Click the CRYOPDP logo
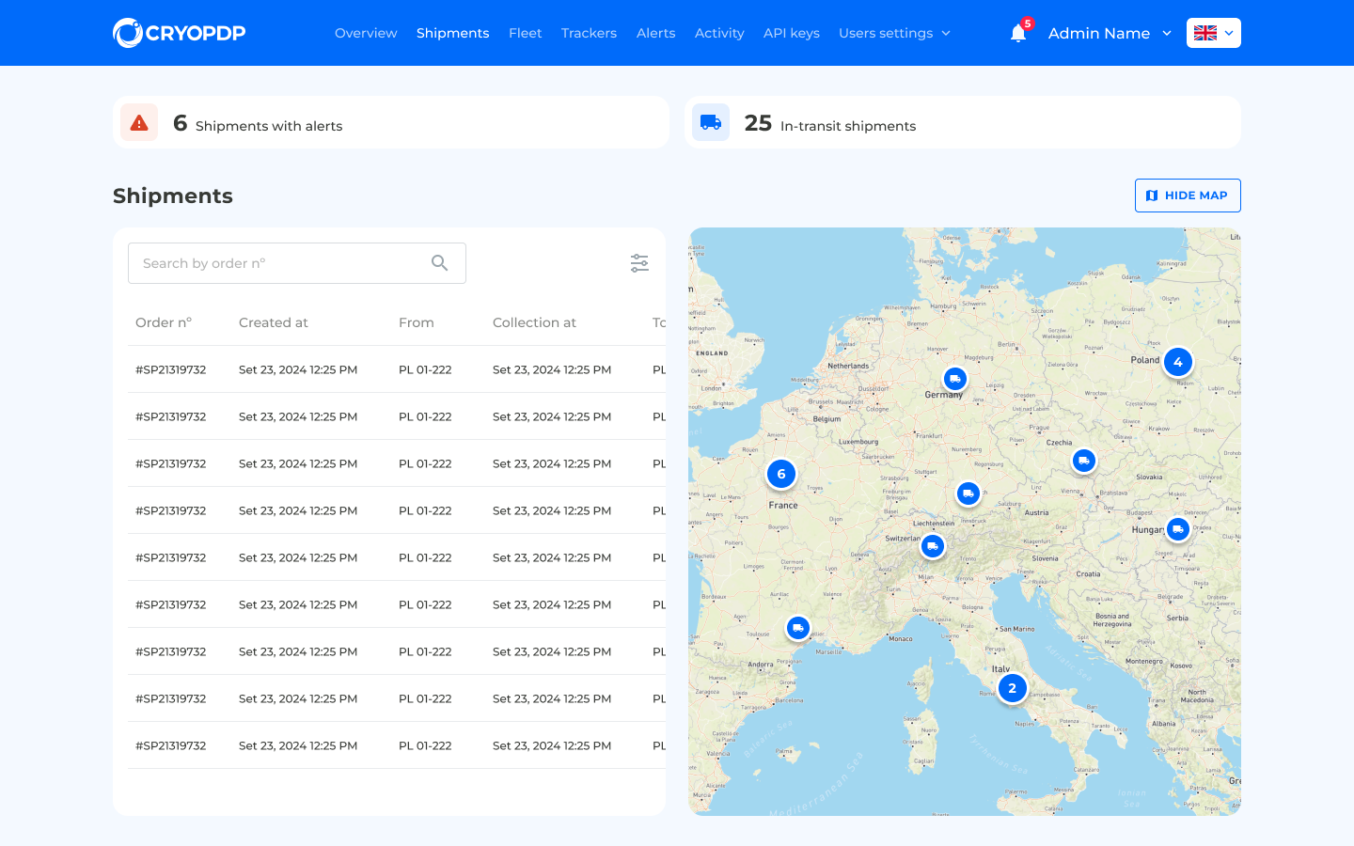Screen dimensions: 1354x846 tap(179, 33)
